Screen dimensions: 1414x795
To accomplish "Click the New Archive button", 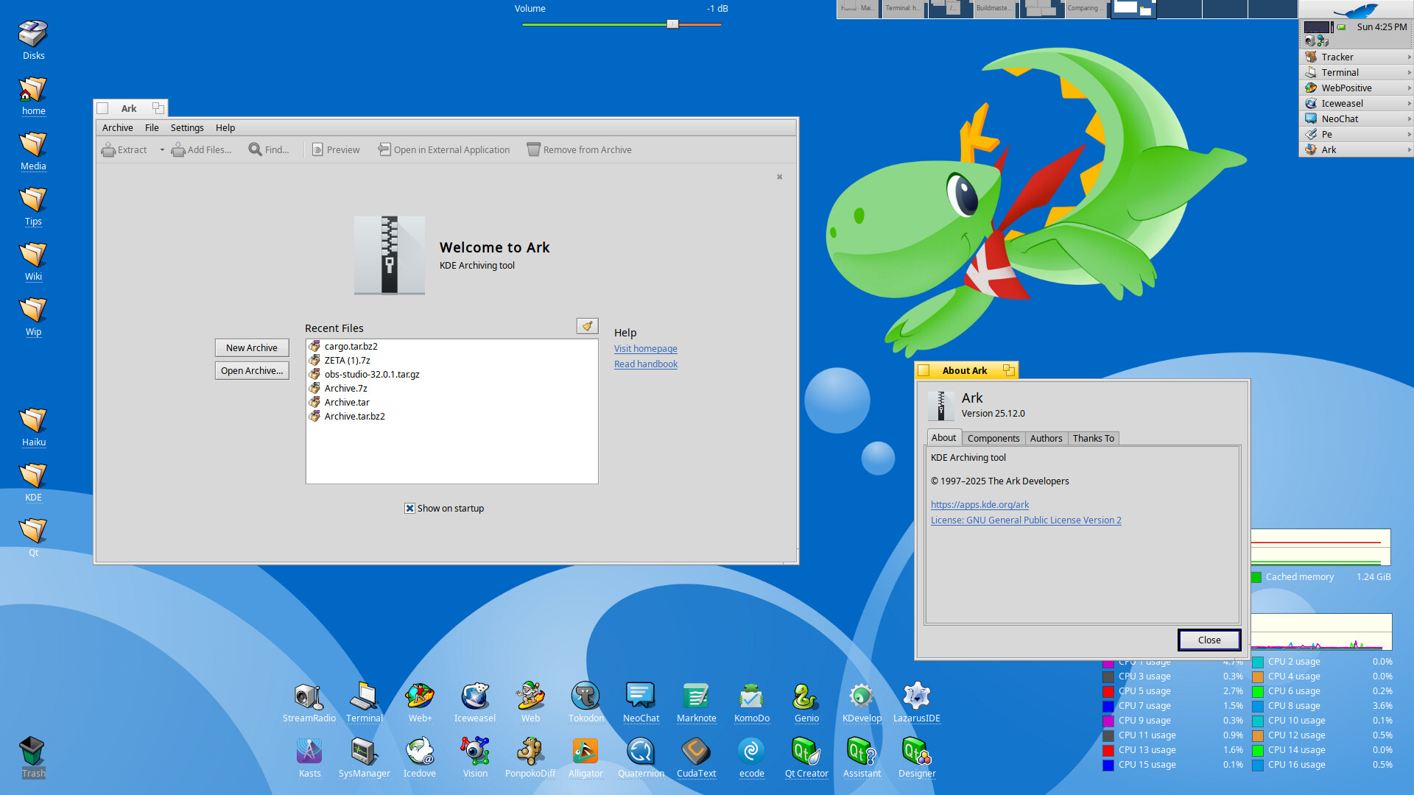I will pos(252,348).
